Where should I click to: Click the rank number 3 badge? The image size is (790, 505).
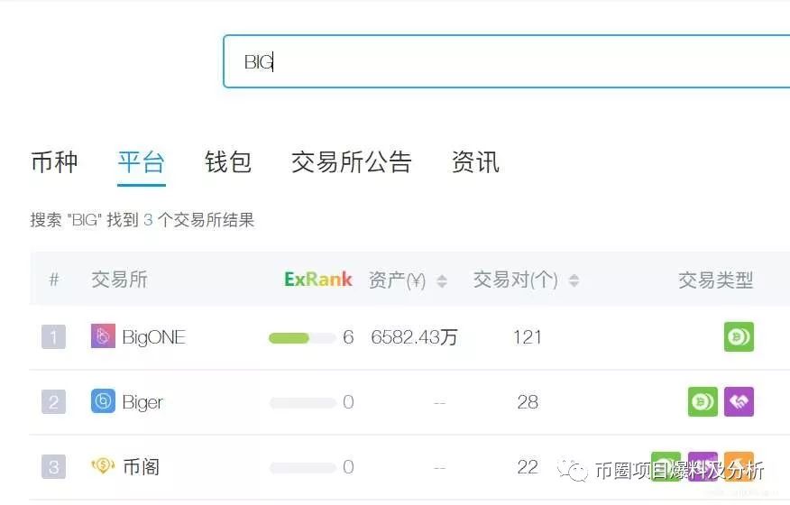pyautogui.click(x=53, y=467)
